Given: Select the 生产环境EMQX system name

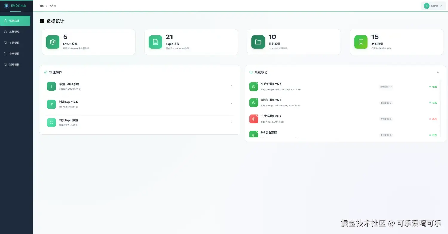Looking at the screenshot, I should [271, 84].
